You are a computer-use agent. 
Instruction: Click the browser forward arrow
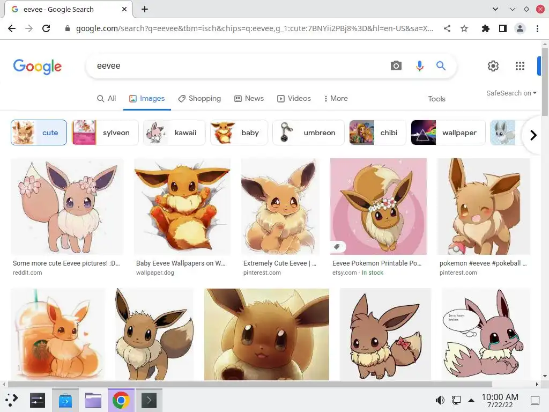tap(29, 28)
